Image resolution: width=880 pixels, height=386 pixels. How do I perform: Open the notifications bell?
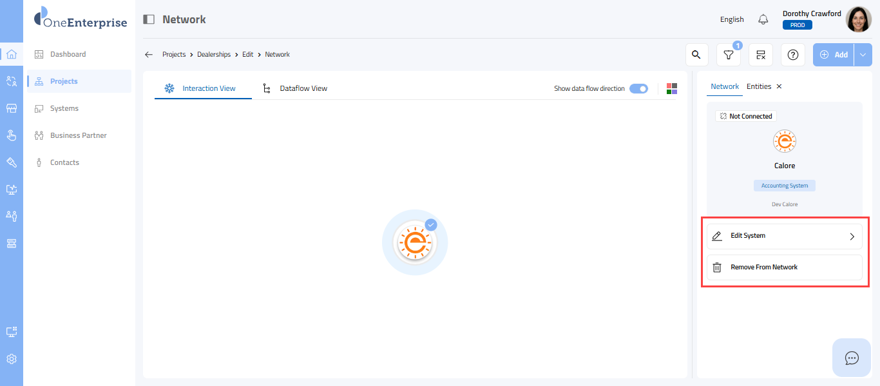point(763,19)
